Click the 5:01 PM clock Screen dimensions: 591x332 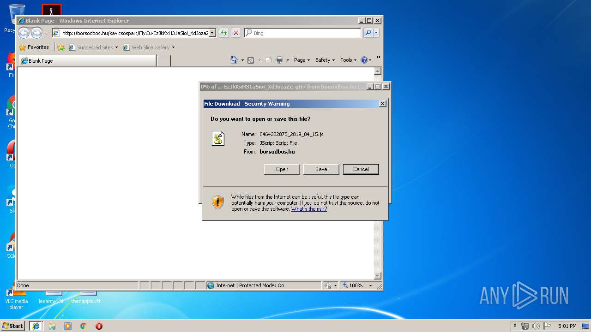[567, 326]
